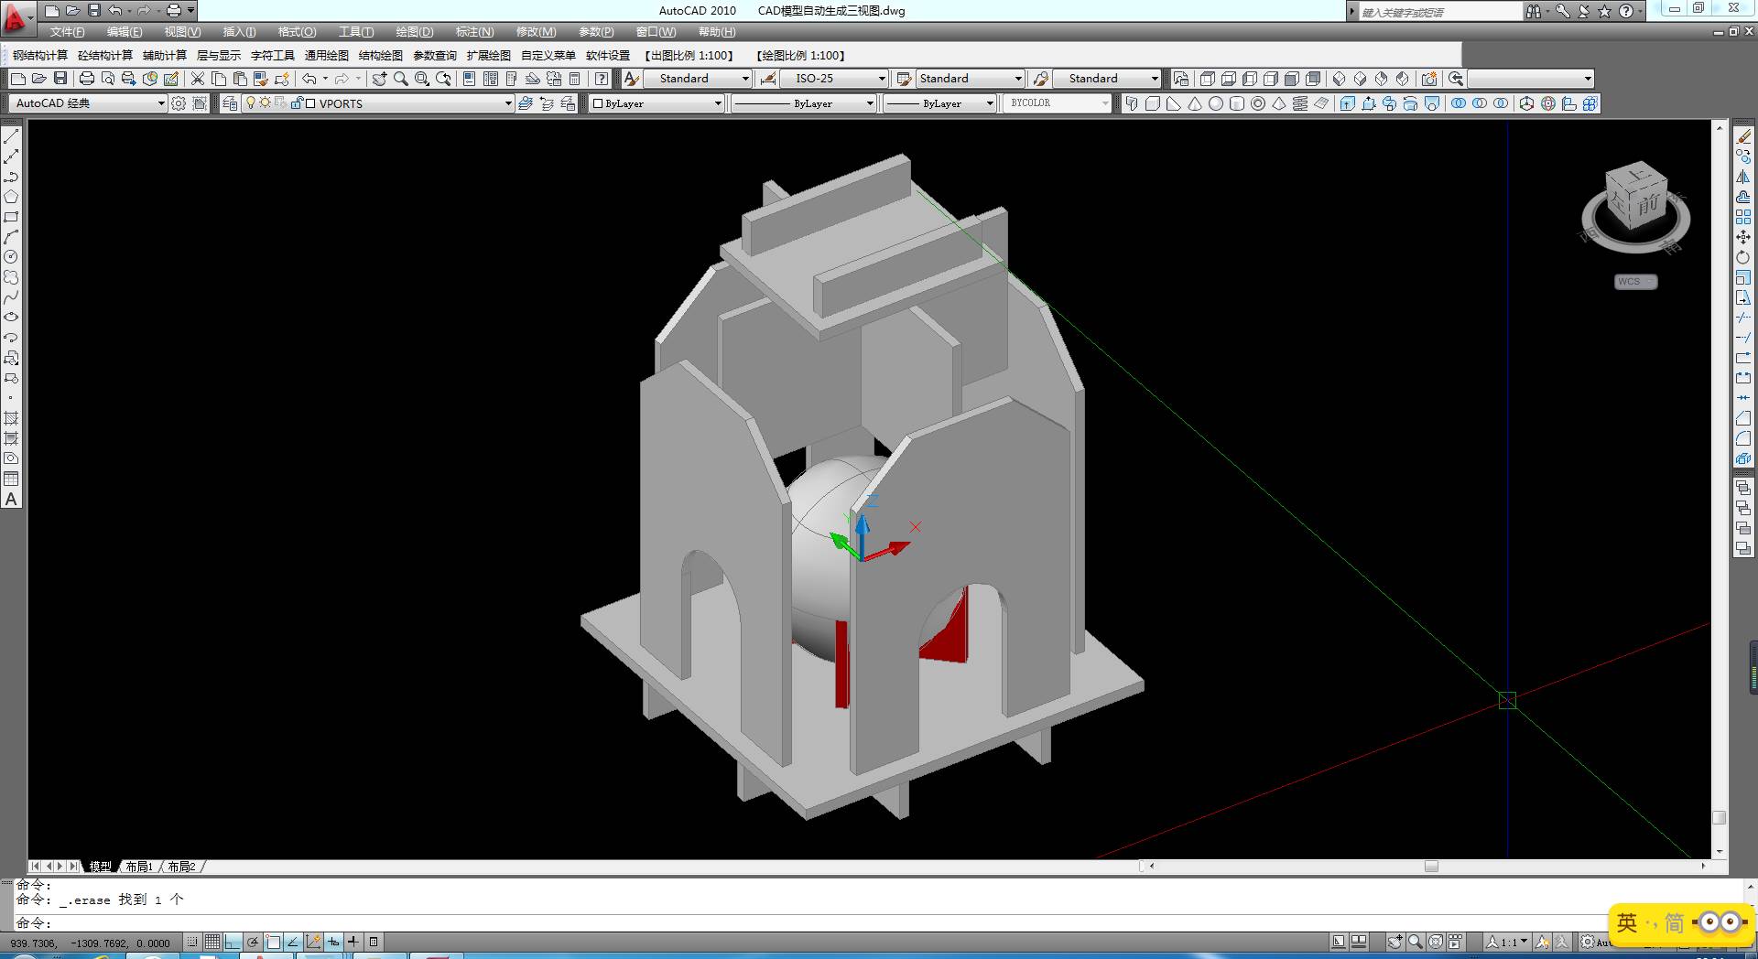Viewport: 1758px width, 959px height.
Task: Activate the Pan hand tool
Action: tap(379, 79)
